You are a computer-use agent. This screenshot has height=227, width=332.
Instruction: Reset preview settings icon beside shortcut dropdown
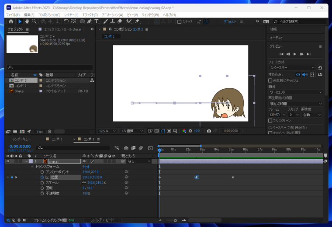click(x=320, y=68)
